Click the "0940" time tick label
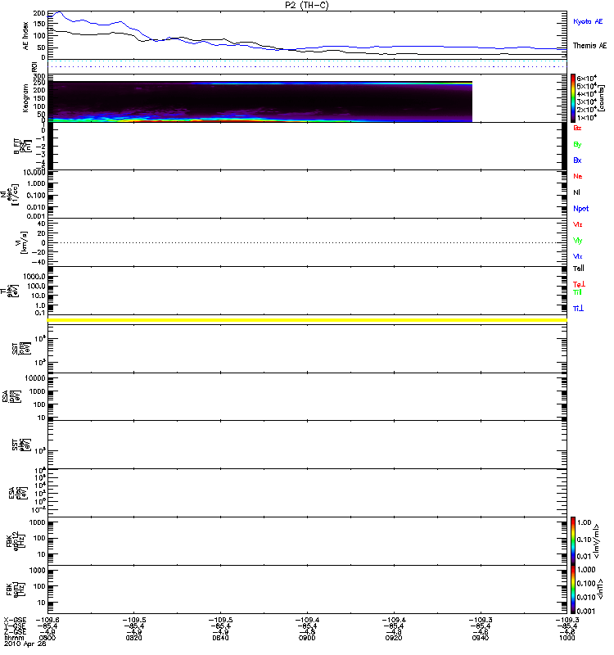The width and height of the screenshot is (614, 655). coord(481,639)
